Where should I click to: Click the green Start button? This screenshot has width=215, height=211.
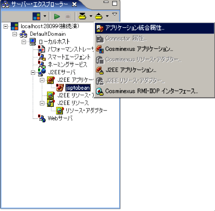click(x=57, y=16)
